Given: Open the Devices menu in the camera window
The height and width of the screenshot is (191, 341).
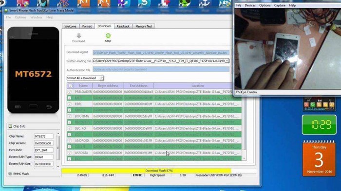Looking at the screenshot, I should point(250,5).
